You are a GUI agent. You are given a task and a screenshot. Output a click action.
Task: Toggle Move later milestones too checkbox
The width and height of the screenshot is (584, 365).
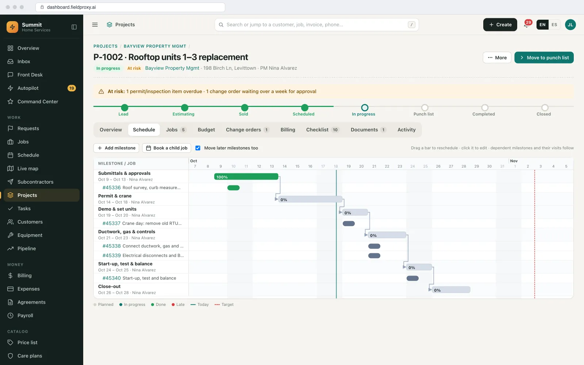coord(198,148)
